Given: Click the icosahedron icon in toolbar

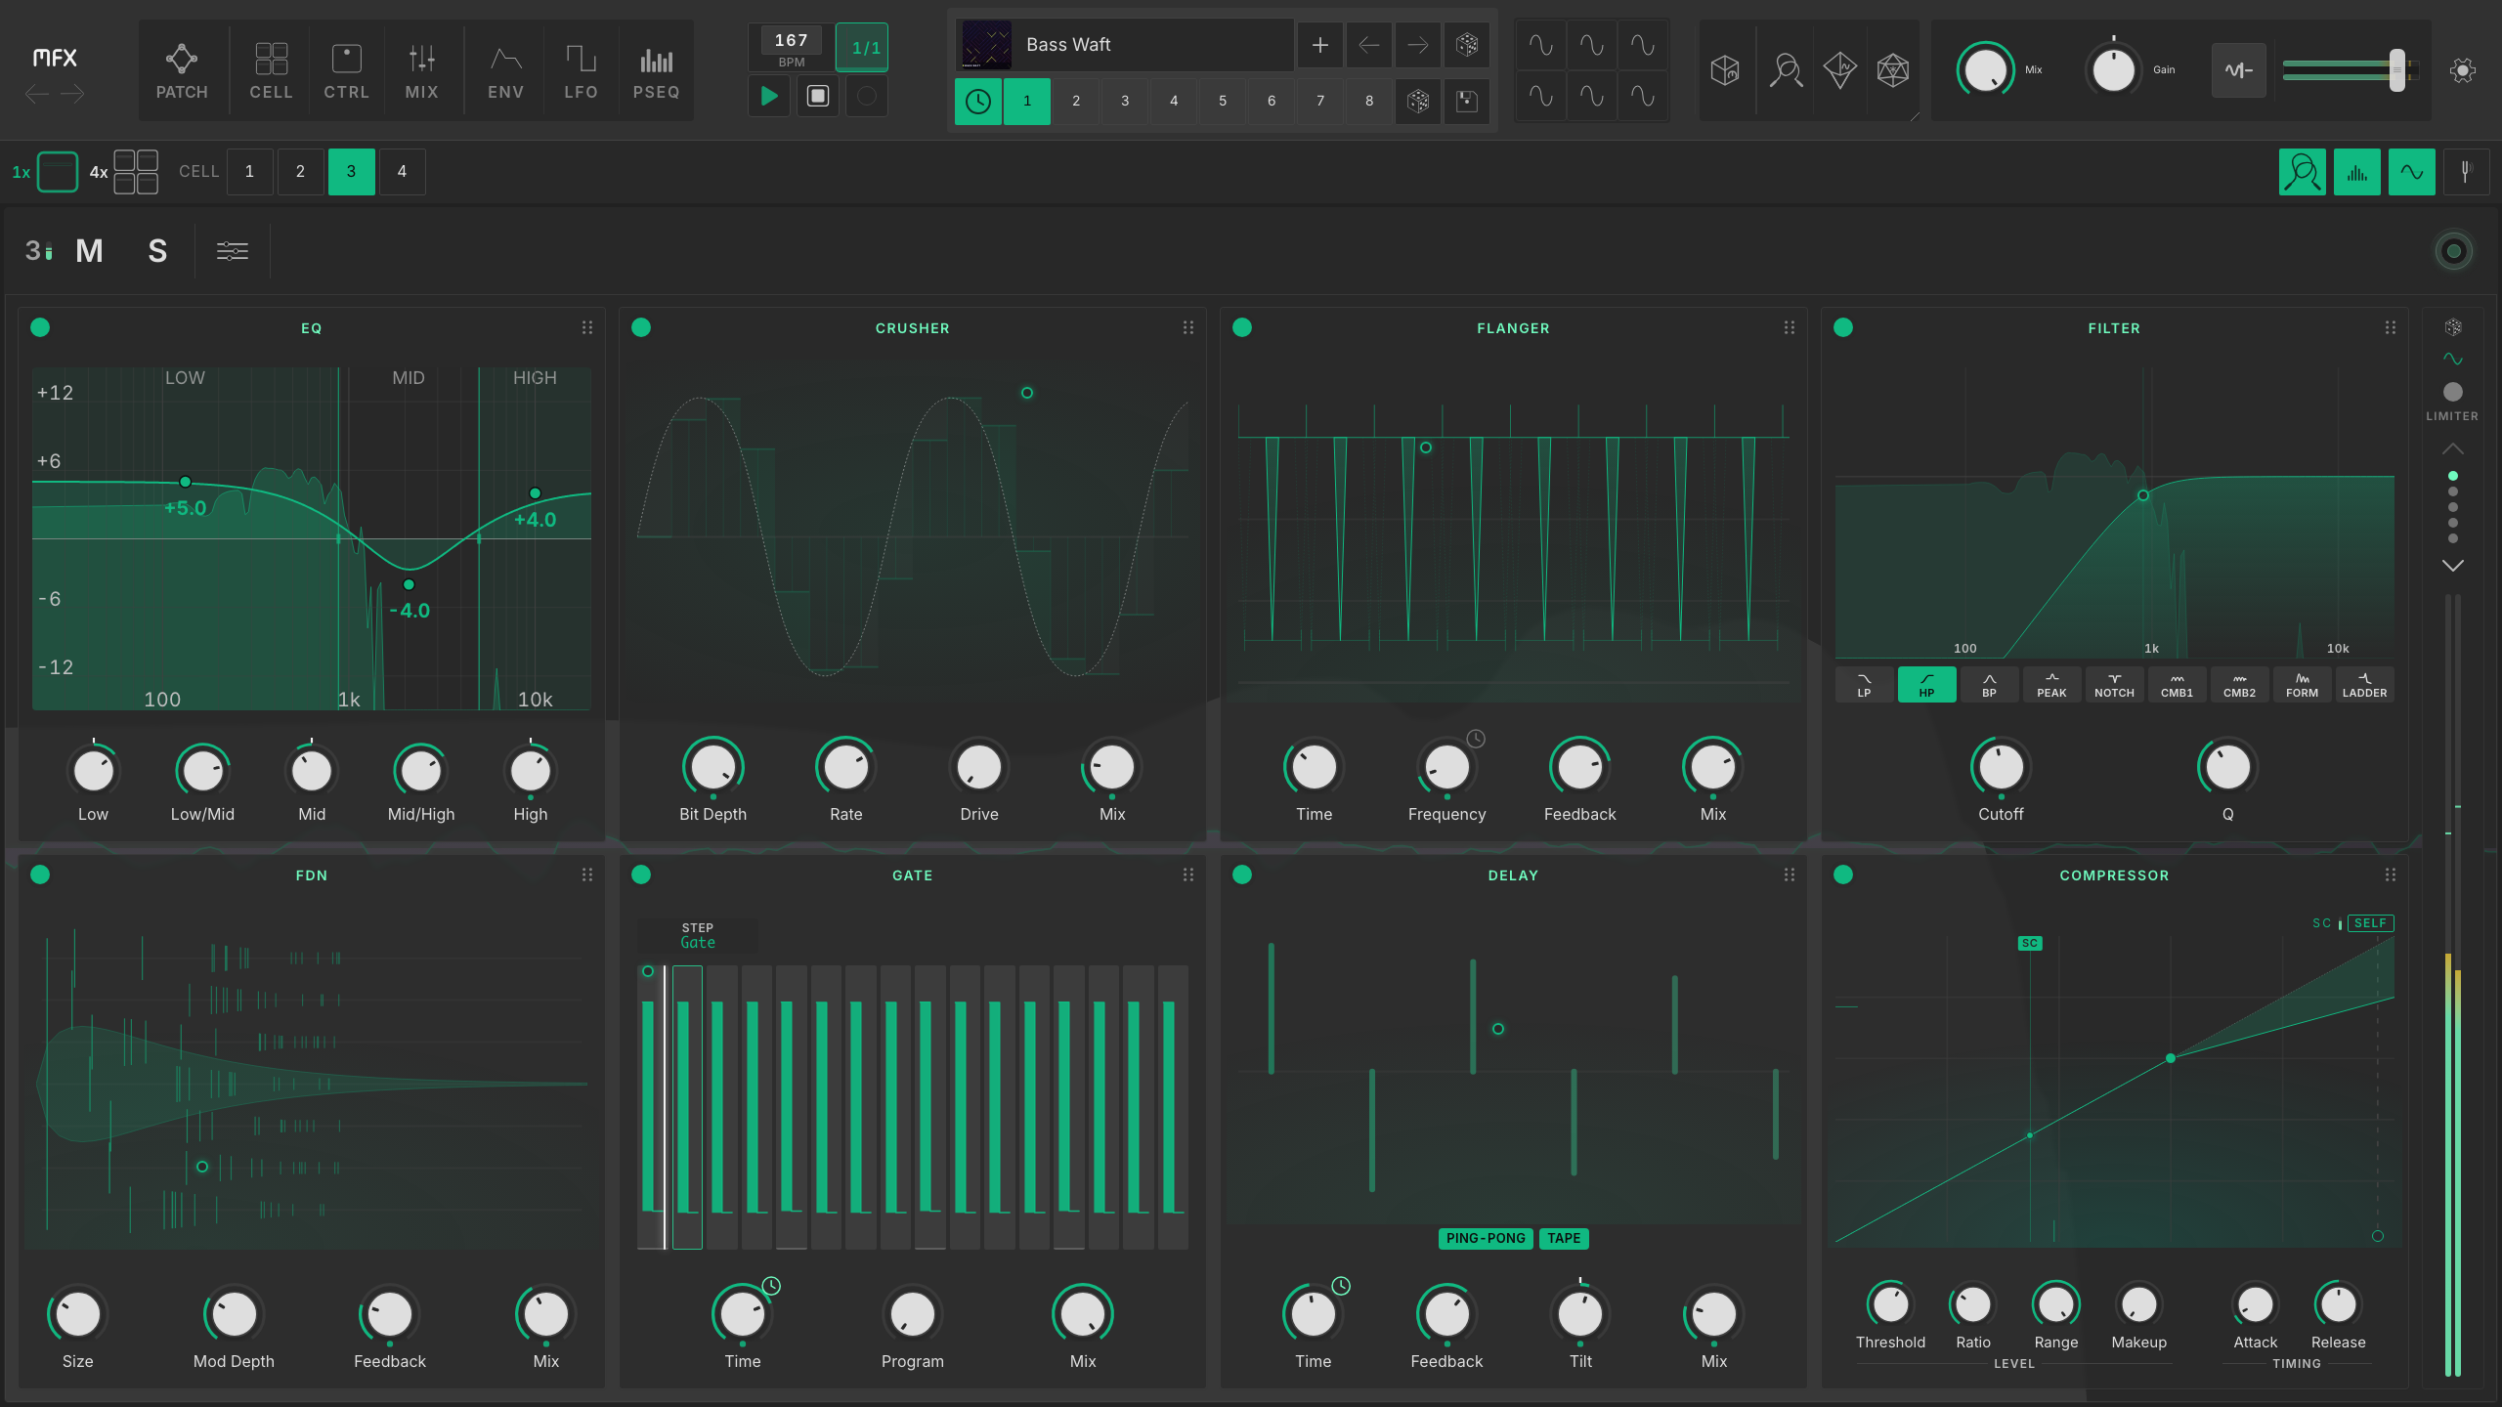Looking at the screenshot, I should point(1893,70).
